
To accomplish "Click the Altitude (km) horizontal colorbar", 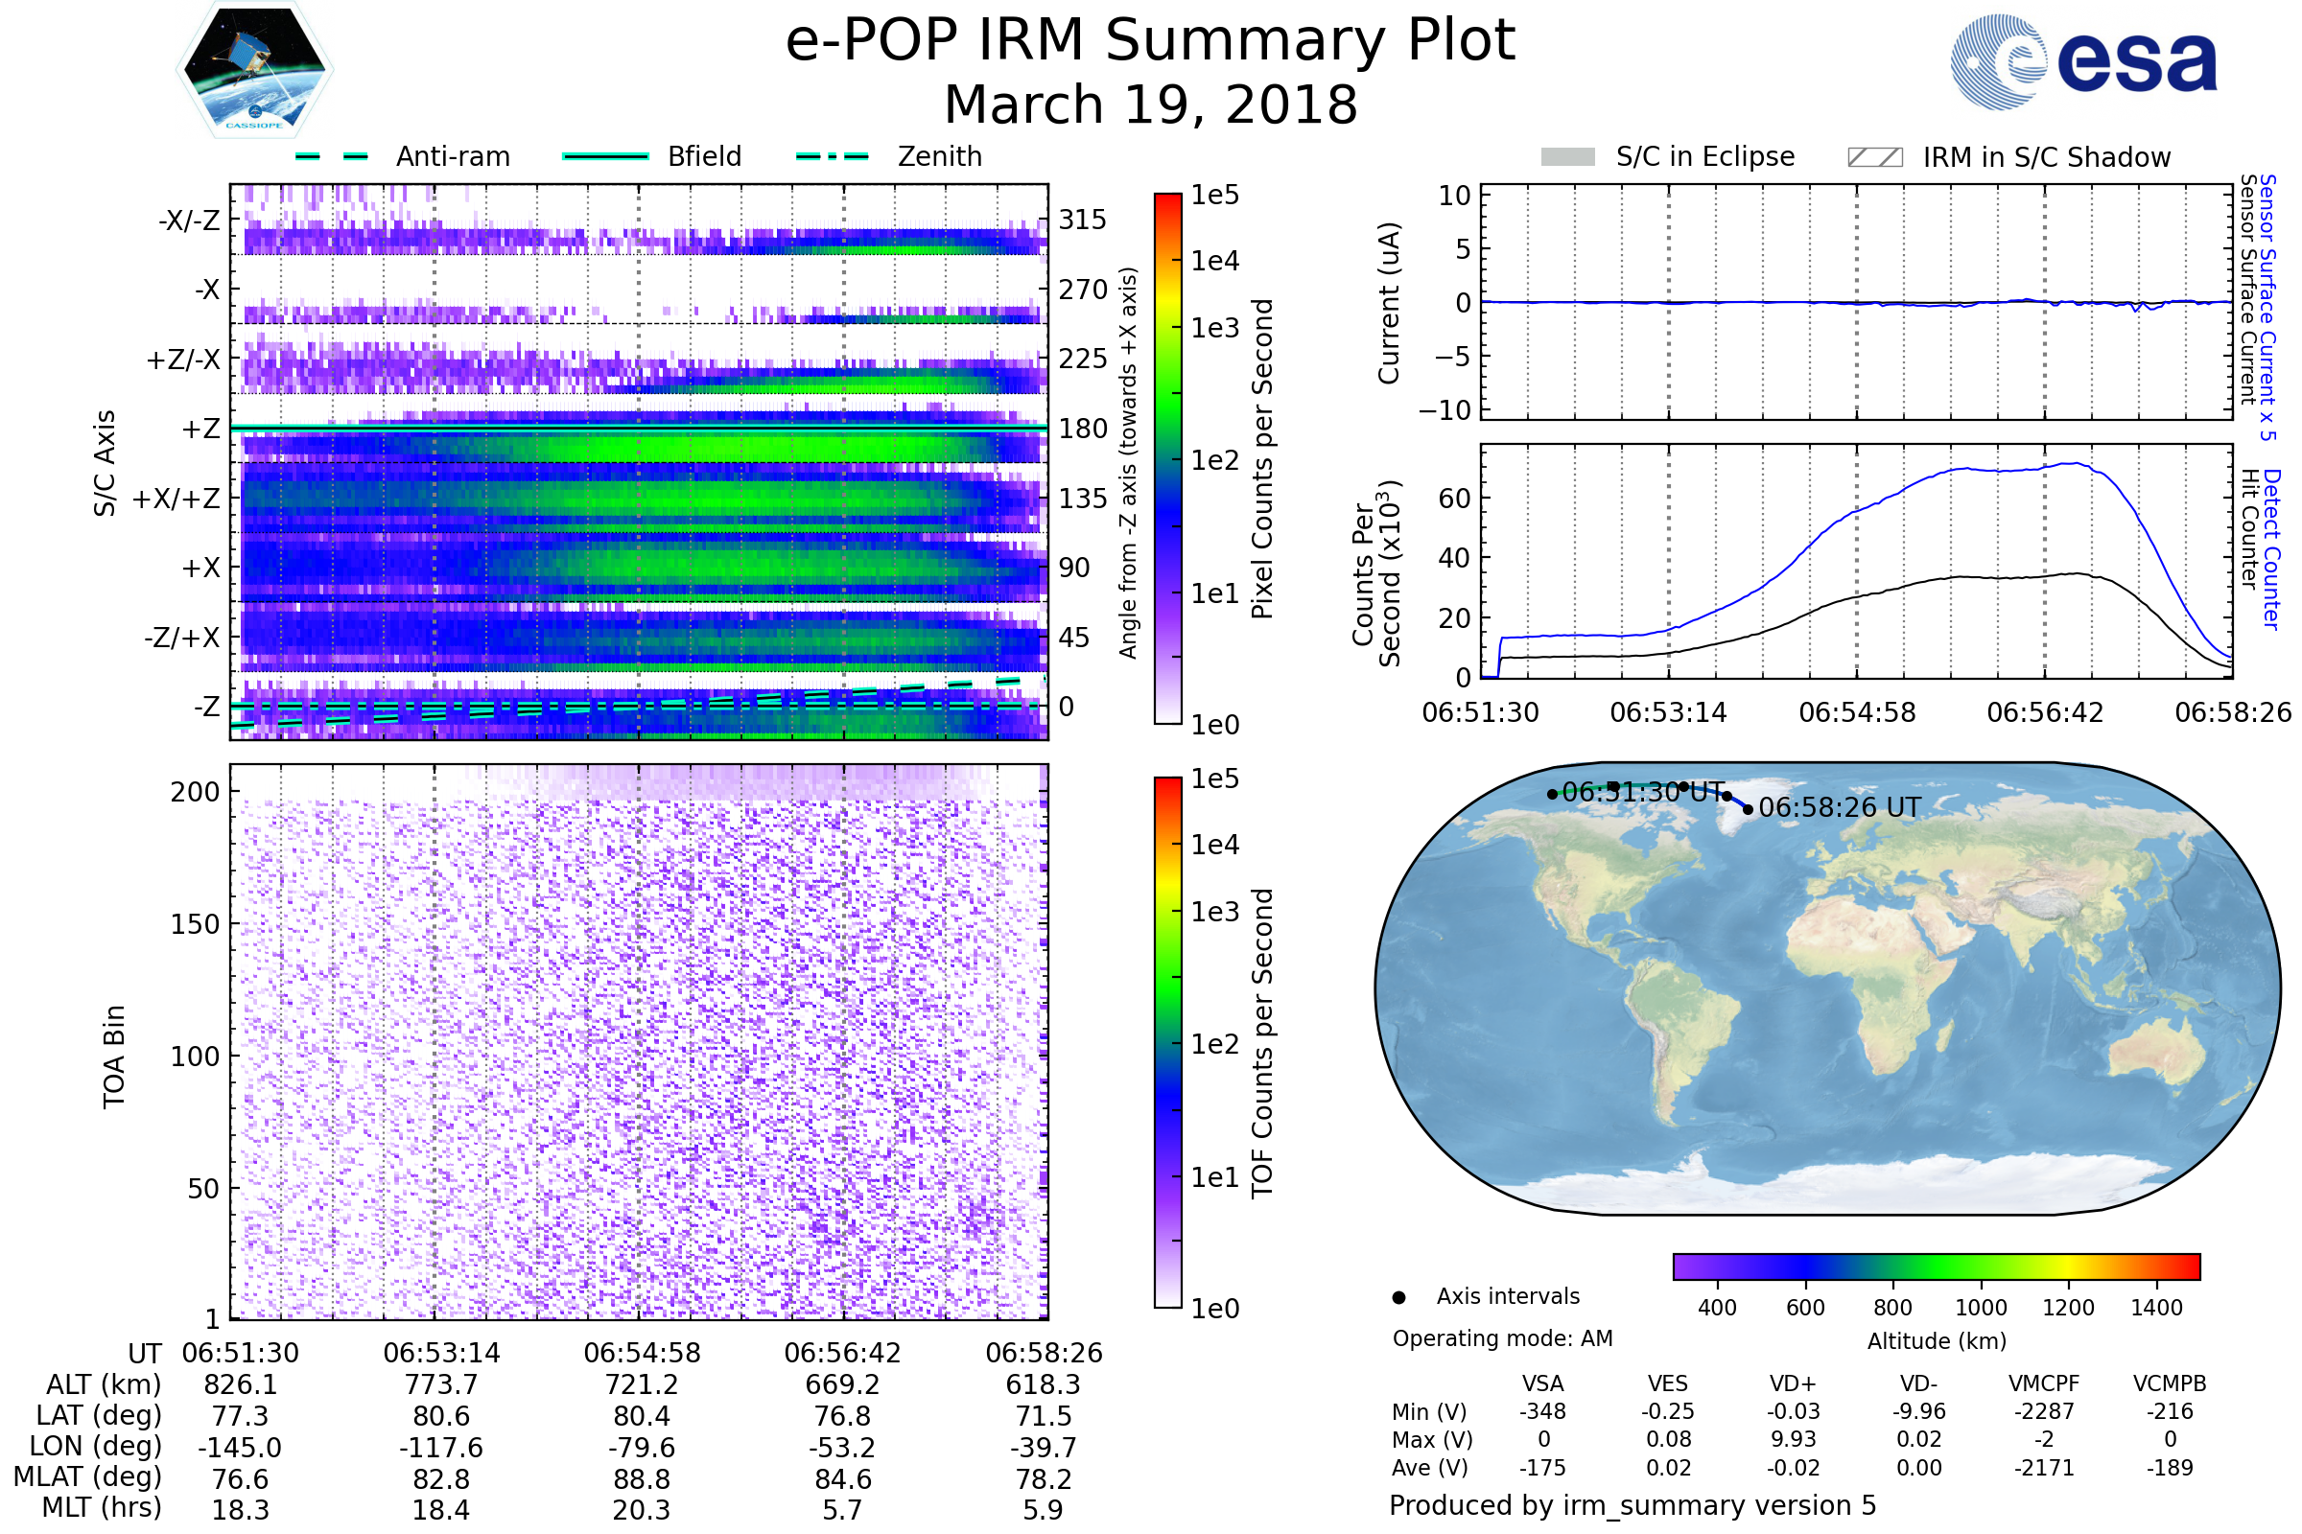I will 1936,1266.
